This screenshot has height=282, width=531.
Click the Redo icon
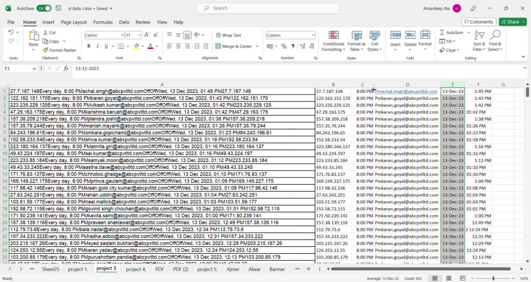point(11,41)
